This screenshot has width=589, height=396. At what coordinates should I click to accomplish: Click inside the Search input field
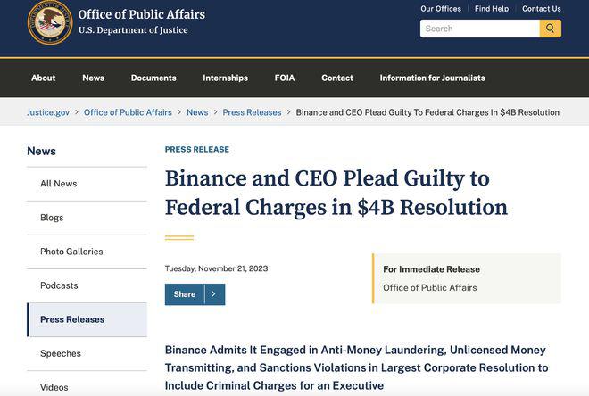(x=479, y=29)
